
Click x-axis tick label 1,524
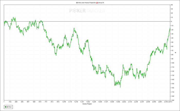tap(94, 102)
